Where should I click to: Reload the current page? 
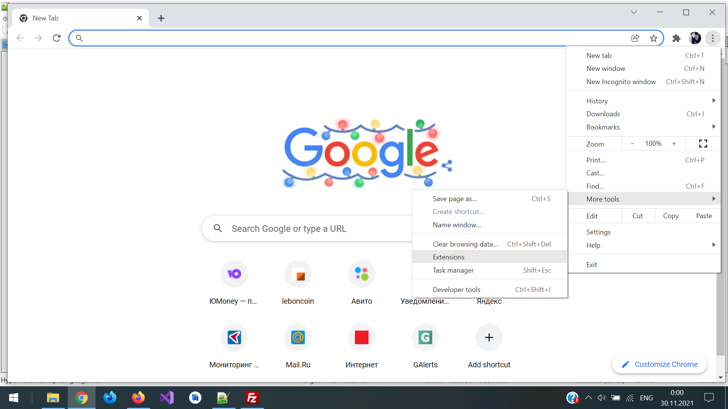tap(56, 38)
